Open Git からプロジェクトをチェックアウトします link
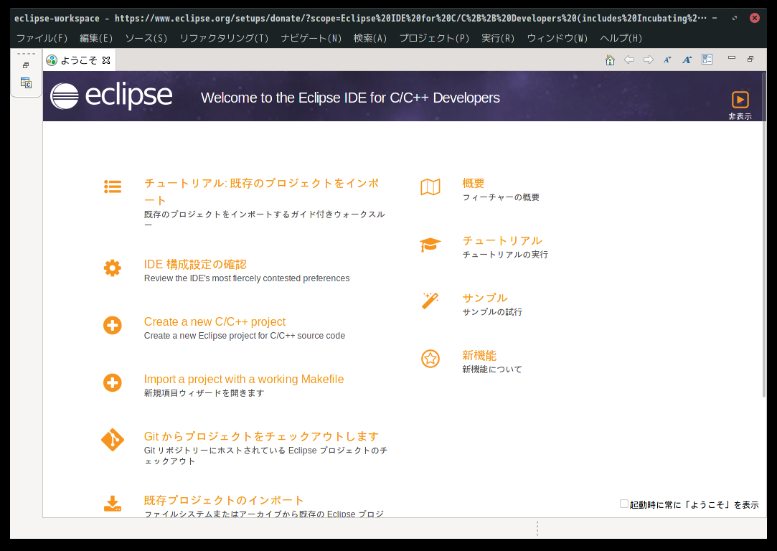Viewport: 777px width, 551px height. pos(261,436)
